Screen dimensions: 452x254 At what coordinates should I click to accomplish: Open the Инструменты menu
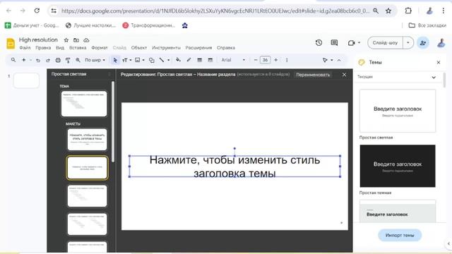[167, 48]
